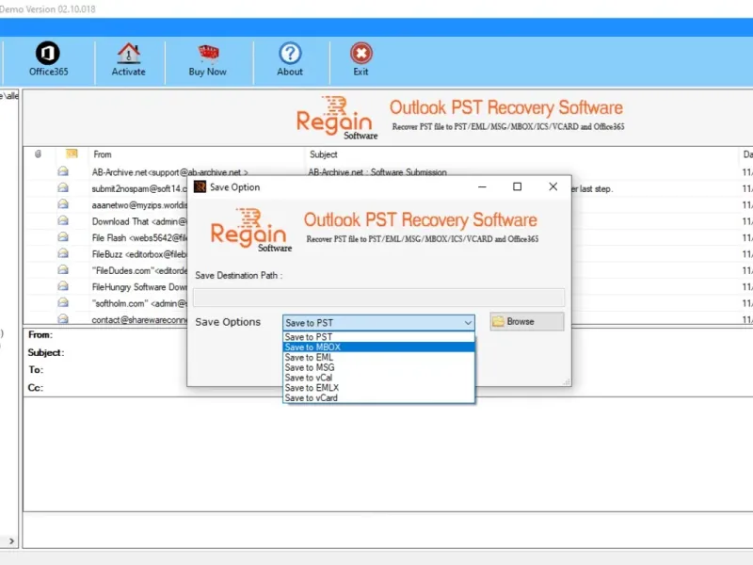Choose Save to vCal option

[x=379, y=378]
